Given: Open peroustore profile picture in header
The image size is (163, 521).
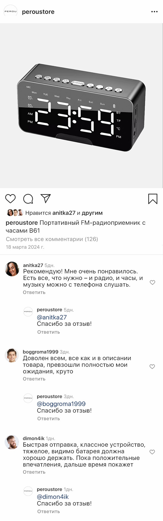Looking at the screenshot, I should [10, 11].
